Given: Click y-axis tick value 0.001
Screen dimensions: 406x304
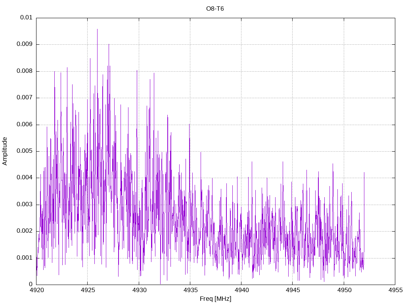Looking at the screenshot, I should [x=25, y=258].
